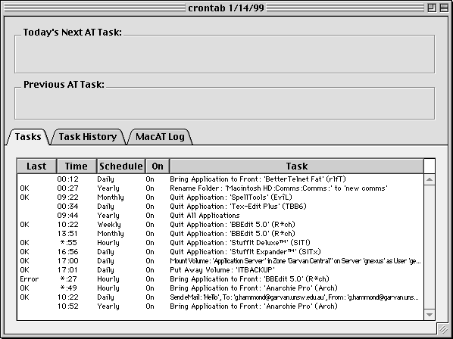
Task: Click the Today's Next AT Task box
Action: click(224, 54)
